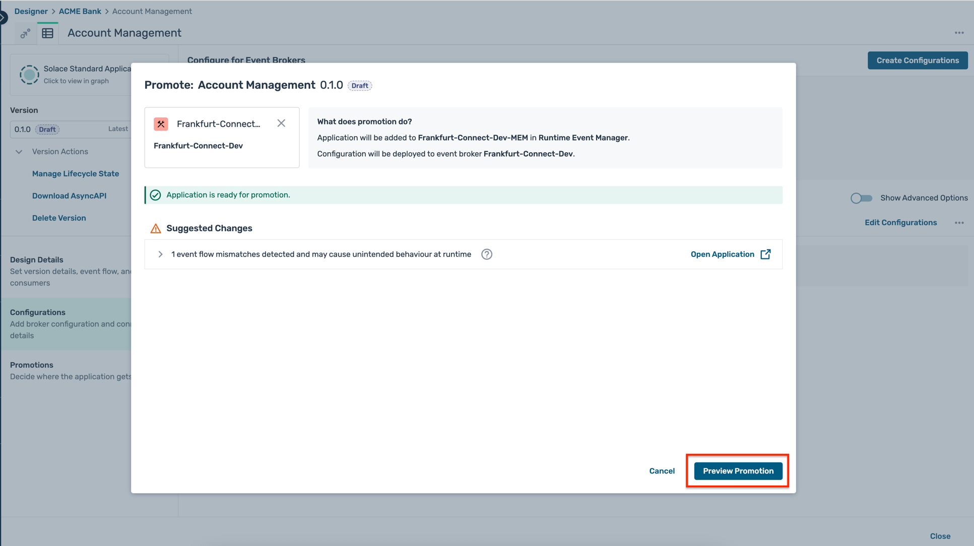This screenshot has height=546, width=974.
Task: Select the Configurations section
Action: (37, 312)
